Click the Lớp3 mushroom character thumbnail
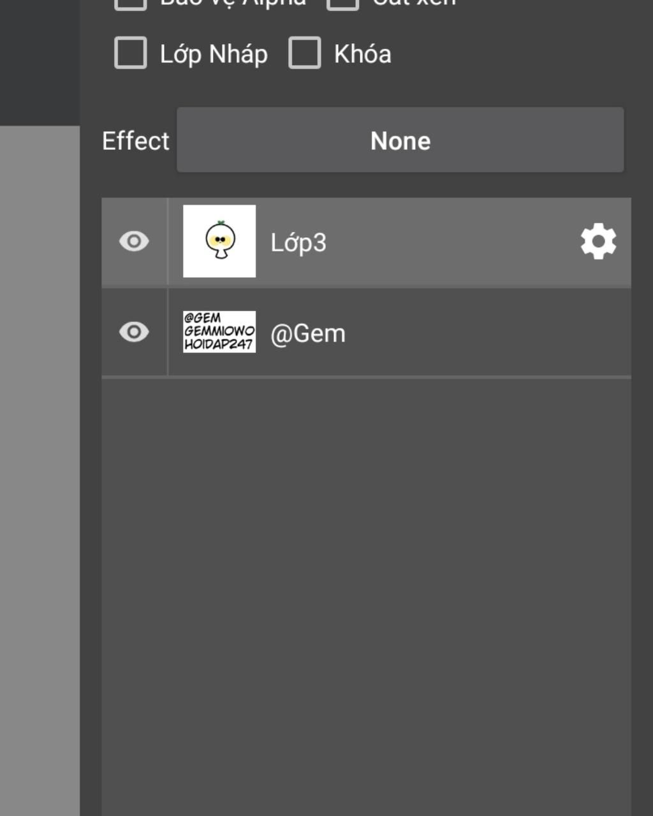 [219, 241]
